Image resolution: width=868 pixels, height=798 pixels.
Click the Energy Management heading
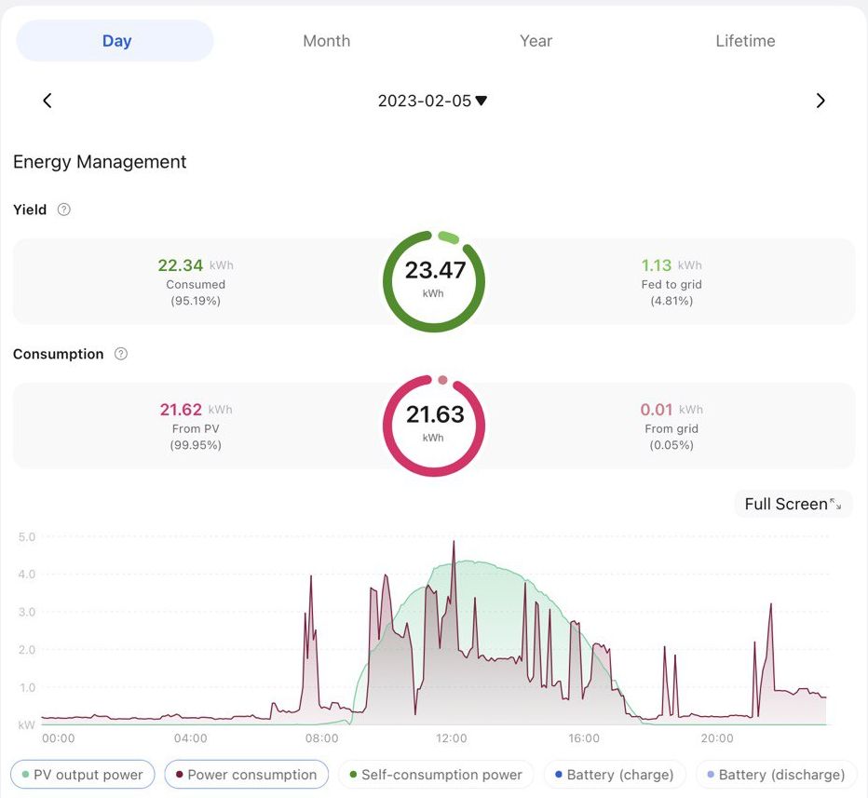[x=100, y=162]
